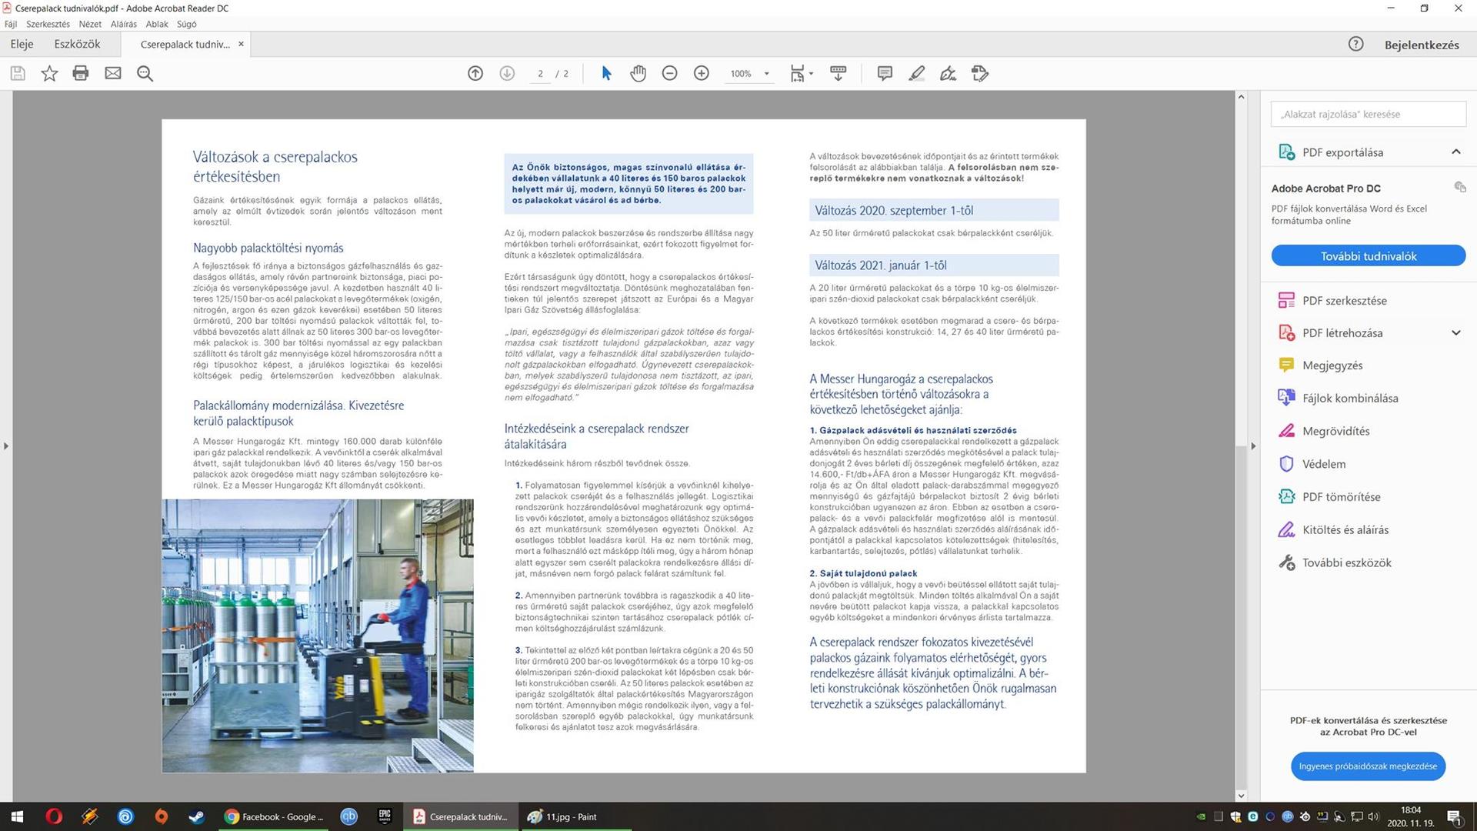Switch to the Eleje home tab
Viewport: 1477px width, 831px height.
point(22,45)
